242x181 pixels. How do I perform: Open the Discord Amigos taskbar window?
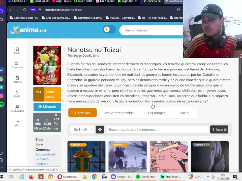[121, 177]
